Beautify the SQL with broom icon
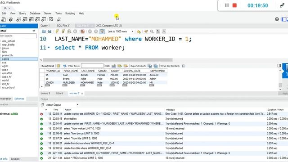 click(146, 31)
